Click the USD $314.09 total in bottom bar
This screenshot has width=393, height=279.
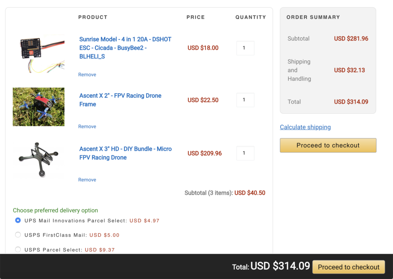pos(280,266)
